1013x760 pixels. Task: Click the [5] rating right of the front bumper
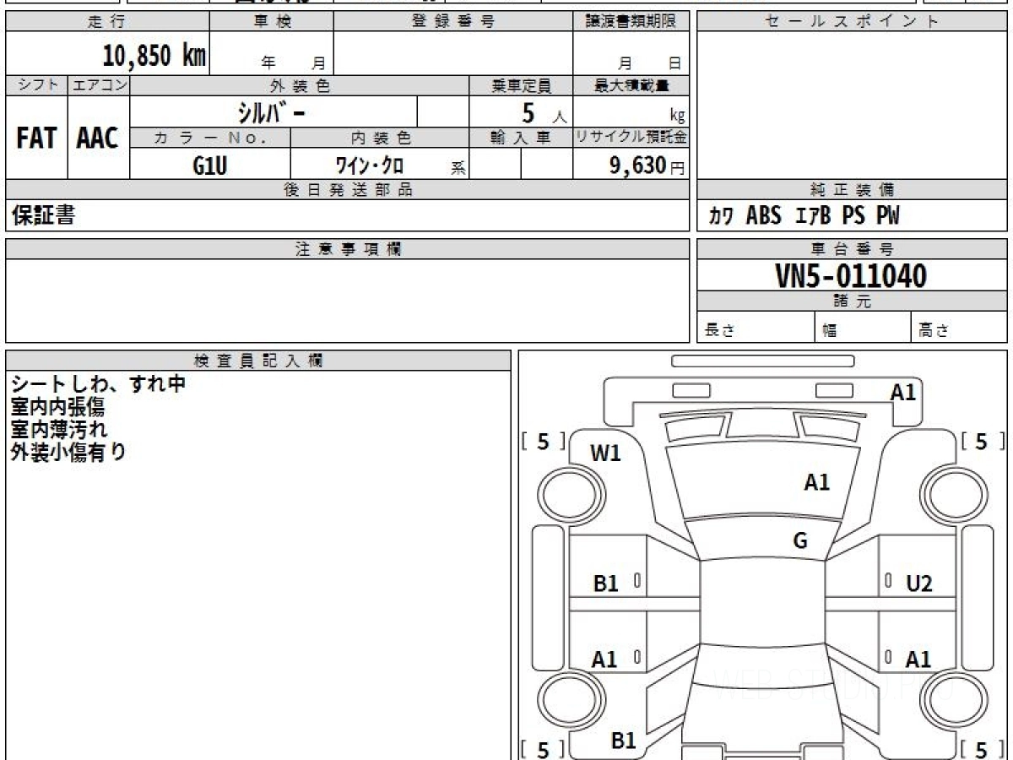(x=982, y=441)
